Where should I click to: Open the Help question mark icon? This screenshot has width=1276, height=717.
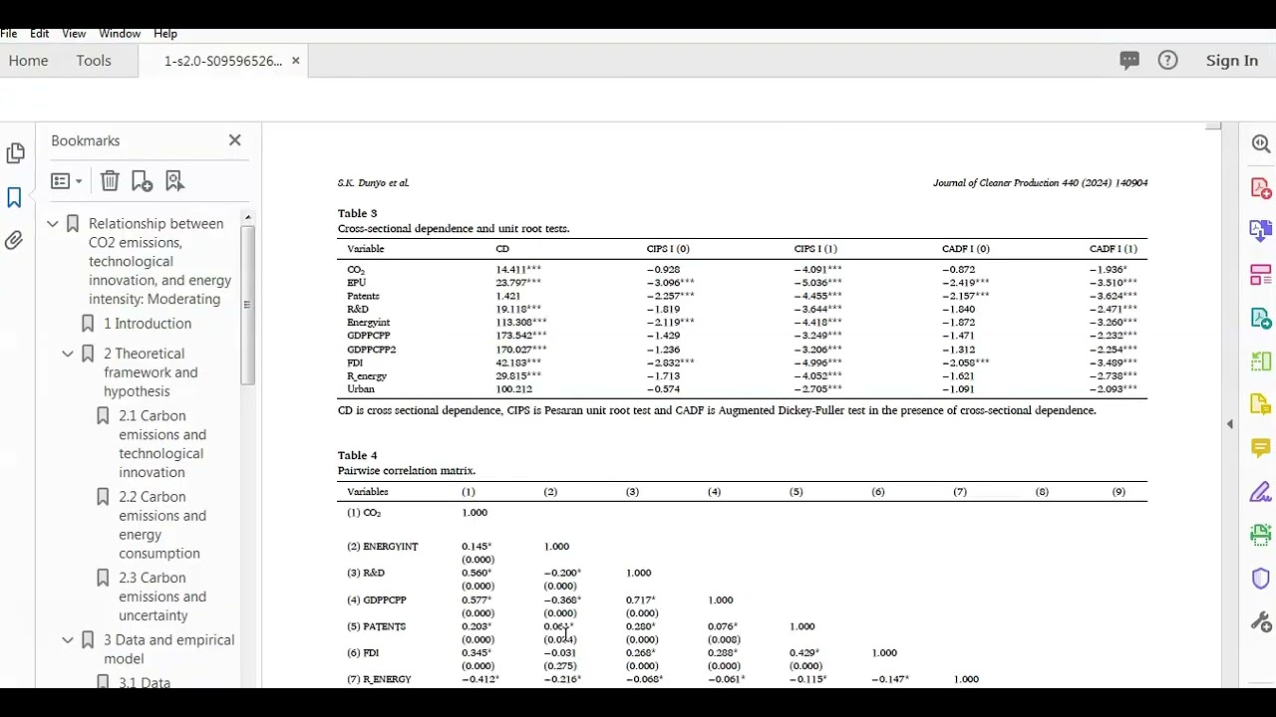tap(1168, 61)
